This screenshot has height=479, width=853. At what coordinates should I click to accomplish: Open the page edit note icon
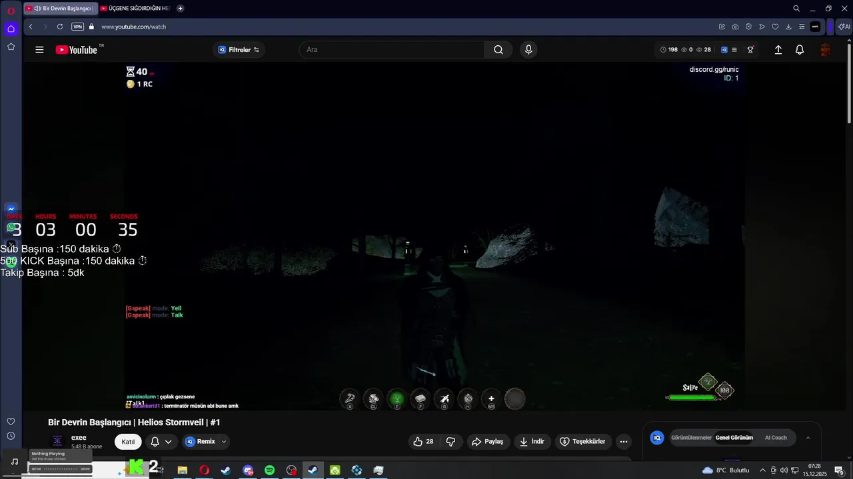(x=722, y=27)
